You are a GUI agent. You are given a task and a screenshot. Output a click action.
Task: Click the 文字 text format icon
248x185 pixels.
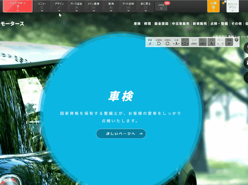point(212,42)
